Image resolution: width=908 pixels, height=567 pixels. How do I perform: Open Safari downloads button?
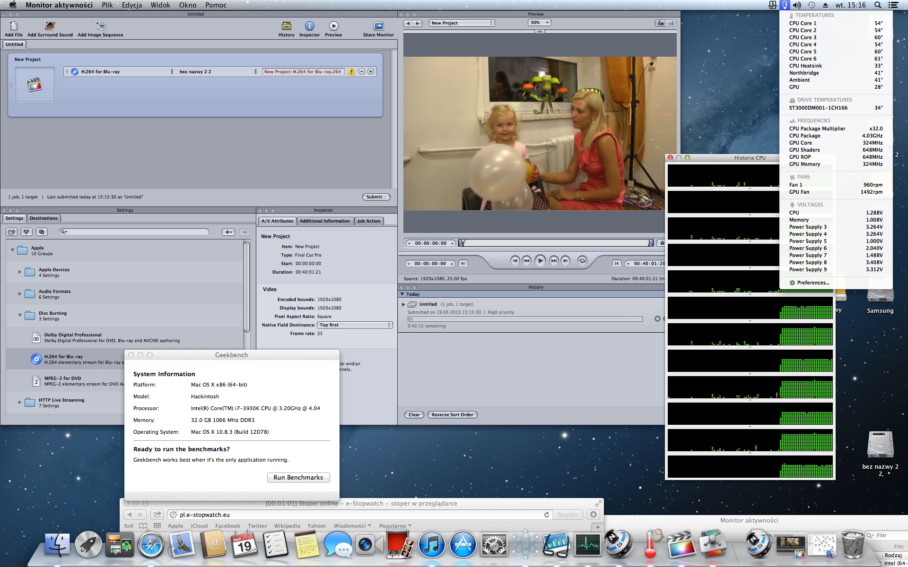[x=594, y=515]
